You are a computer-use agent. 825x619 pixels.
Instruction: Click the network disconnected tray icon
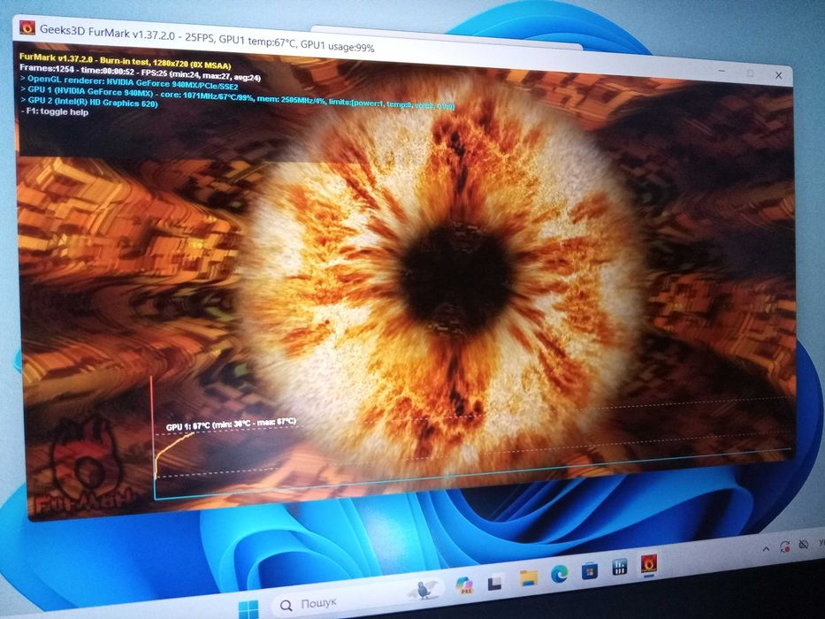coord(804,544)
